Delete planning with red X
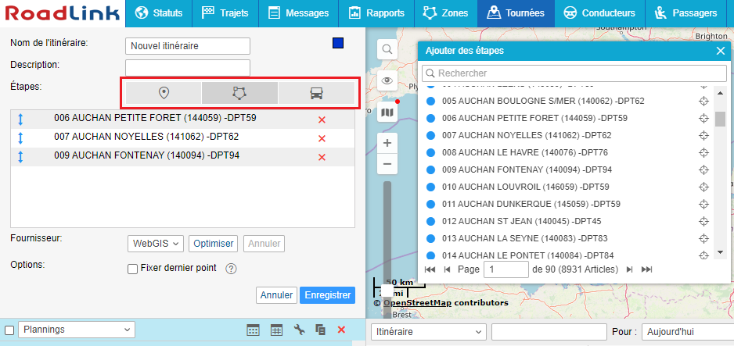 click(341, 330)
